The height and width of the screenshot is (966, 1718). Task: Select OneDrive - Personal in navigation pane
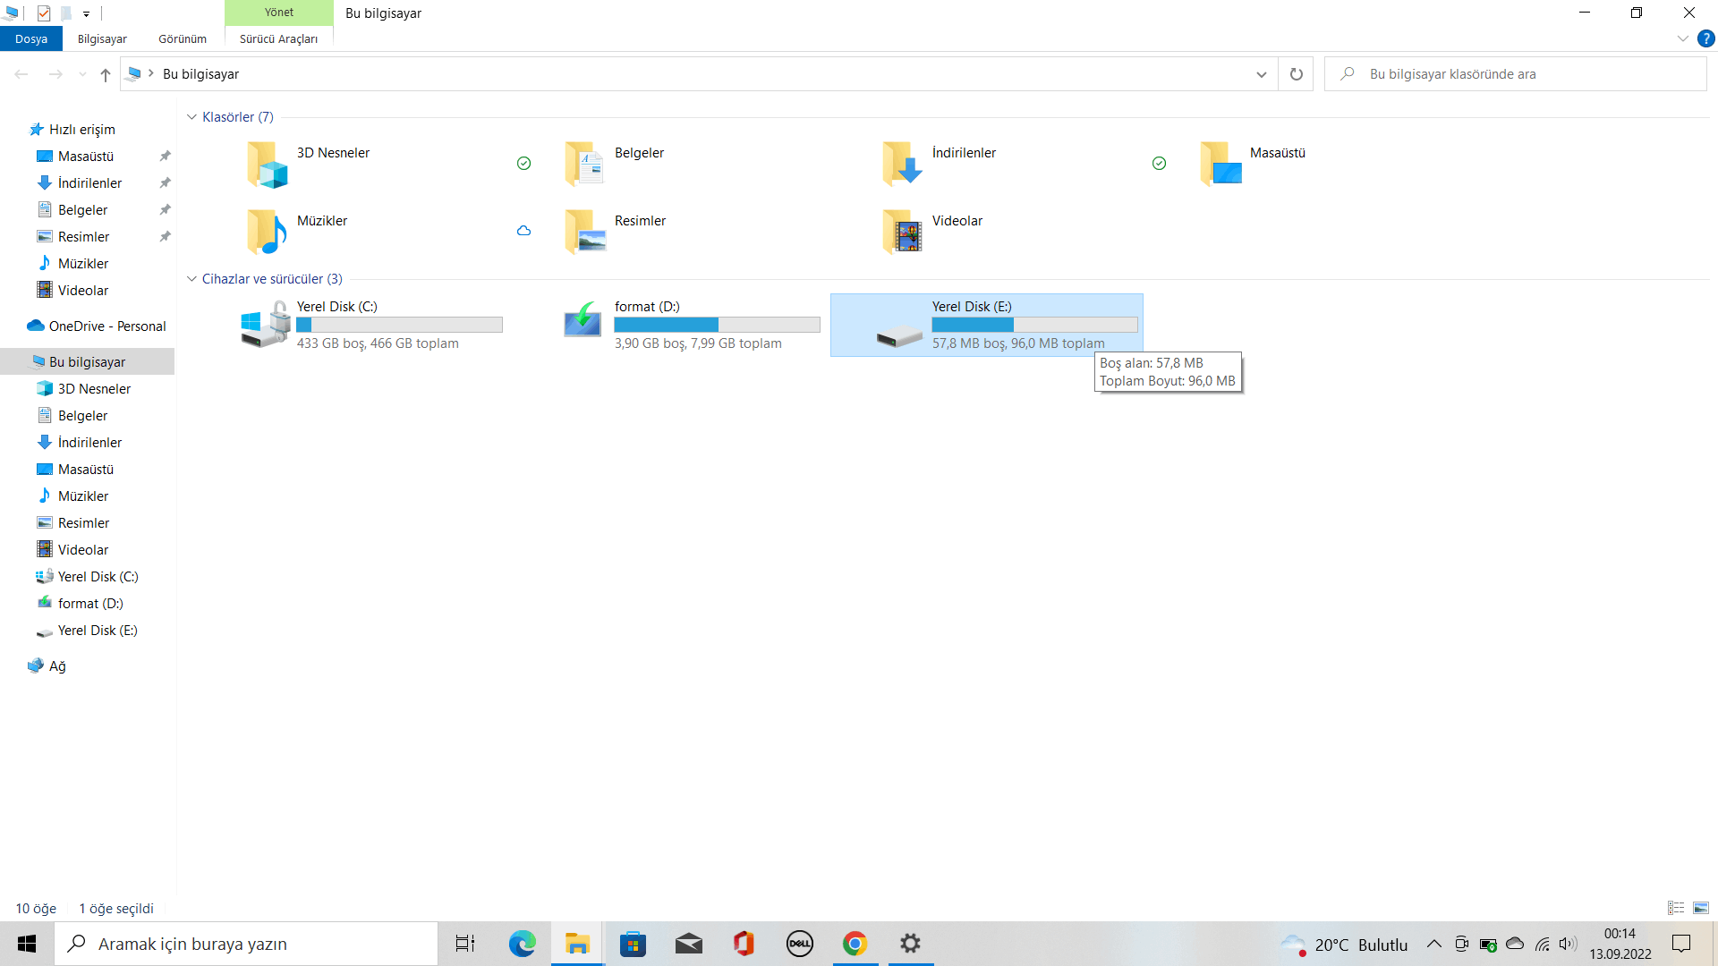point(107,326)
